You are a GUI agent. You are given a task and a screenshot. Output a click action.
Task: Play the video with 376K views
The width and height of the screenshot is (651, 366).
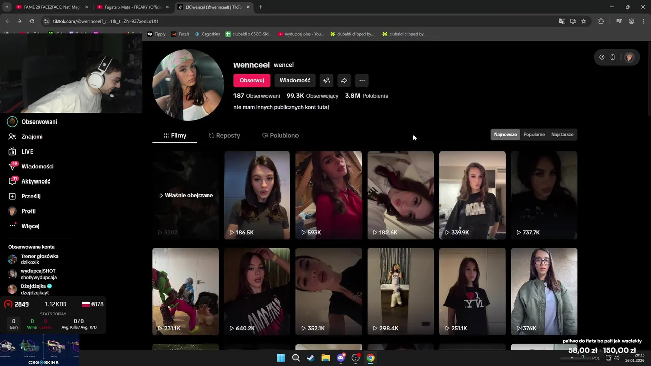(544, 291)
